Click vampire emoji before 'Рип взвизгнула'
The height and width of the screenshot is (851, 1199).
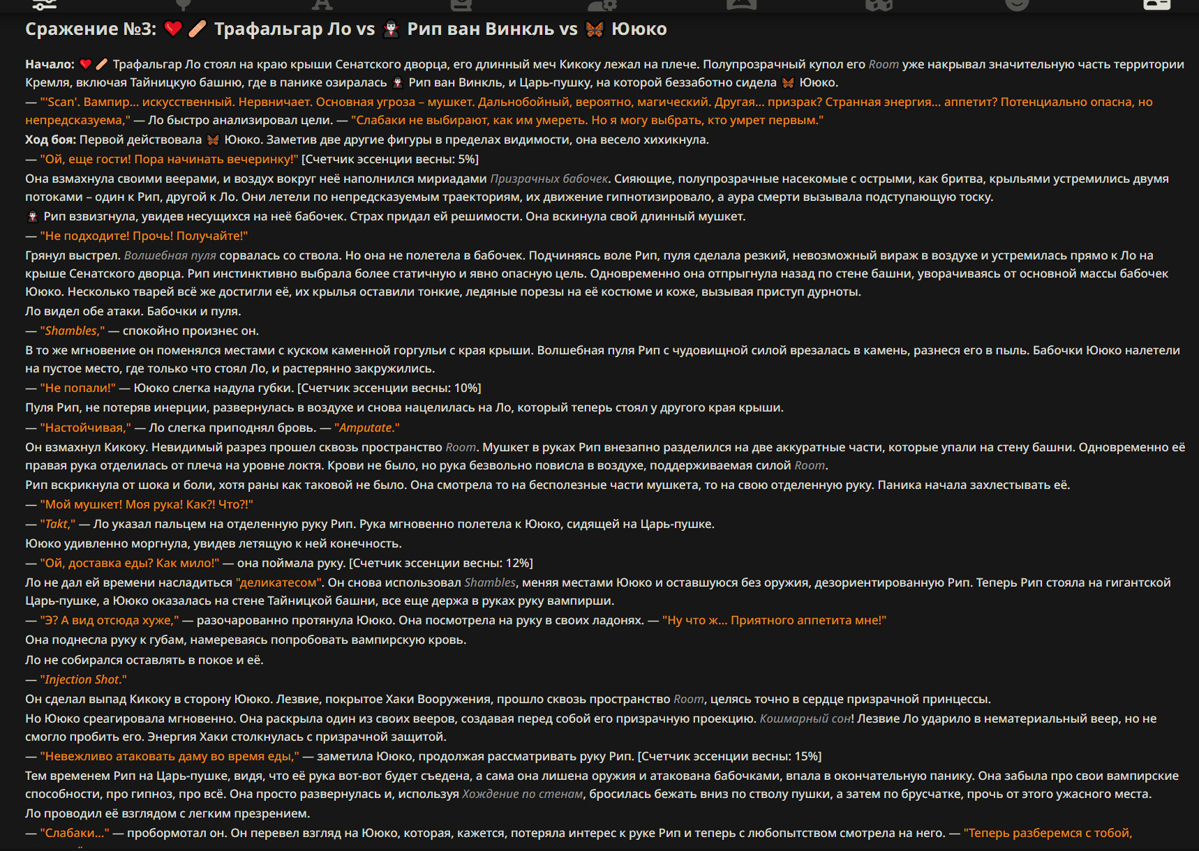(x=32, y=216)
